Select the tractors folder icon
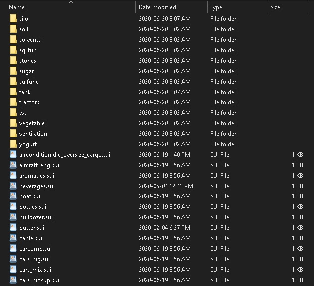The width and height of the screenshot is (314, 286). pyautogui.click(x=13, y=102)
